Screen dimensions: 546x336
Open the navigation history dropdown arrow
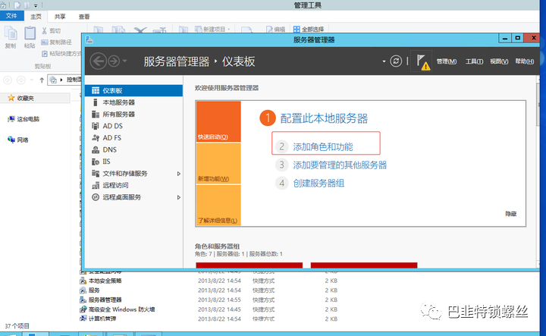[124, 61]
